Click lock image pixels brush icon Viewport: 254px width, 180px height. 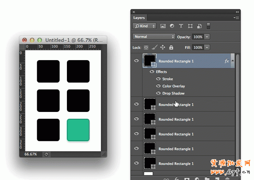click(x=154, y=48)
